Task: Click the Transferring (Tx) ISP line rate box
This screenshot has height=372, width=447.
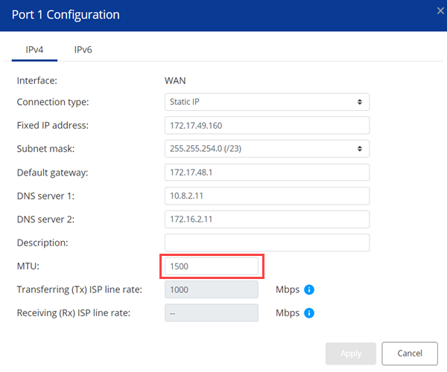Action: click(x=212, y=289)
